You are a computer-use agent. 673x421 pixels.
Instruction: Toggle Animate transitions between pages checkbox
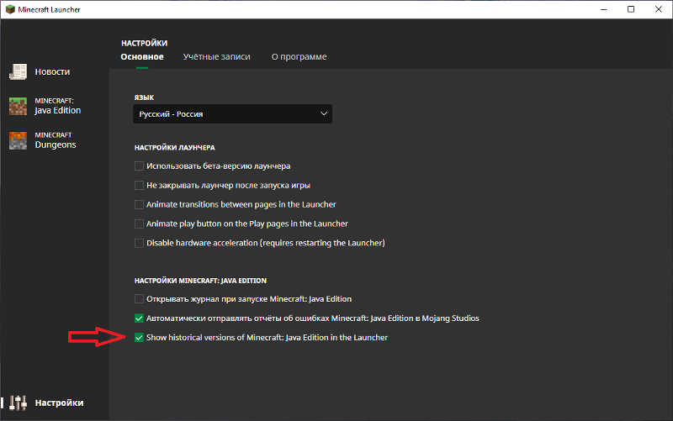(x=140, y=205)
